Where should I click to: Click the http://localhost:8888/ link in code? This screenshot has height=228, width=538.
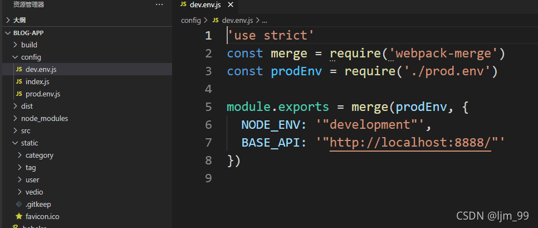[x=410, y=143]
